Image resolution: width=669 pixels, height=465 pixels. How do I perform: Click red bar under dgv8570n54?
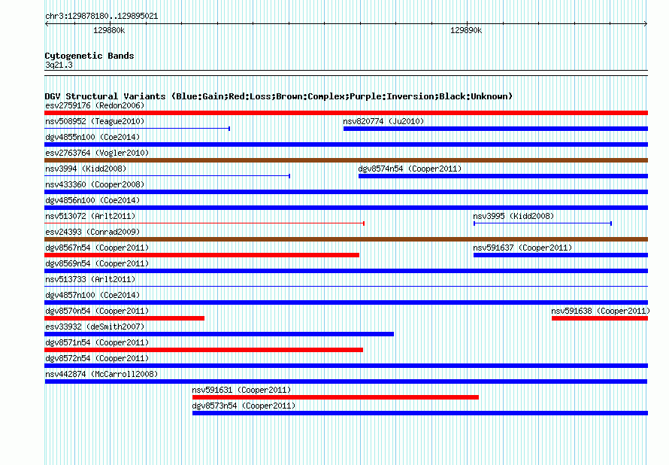click(124, 318)
